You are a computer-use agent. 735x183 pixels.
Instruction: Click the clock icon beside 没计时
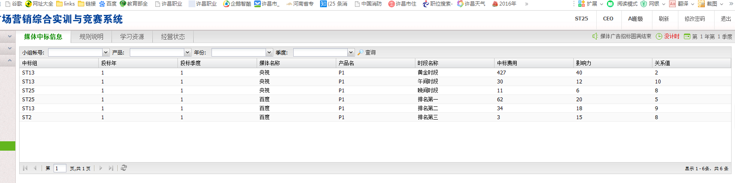[x=659, y=37]
